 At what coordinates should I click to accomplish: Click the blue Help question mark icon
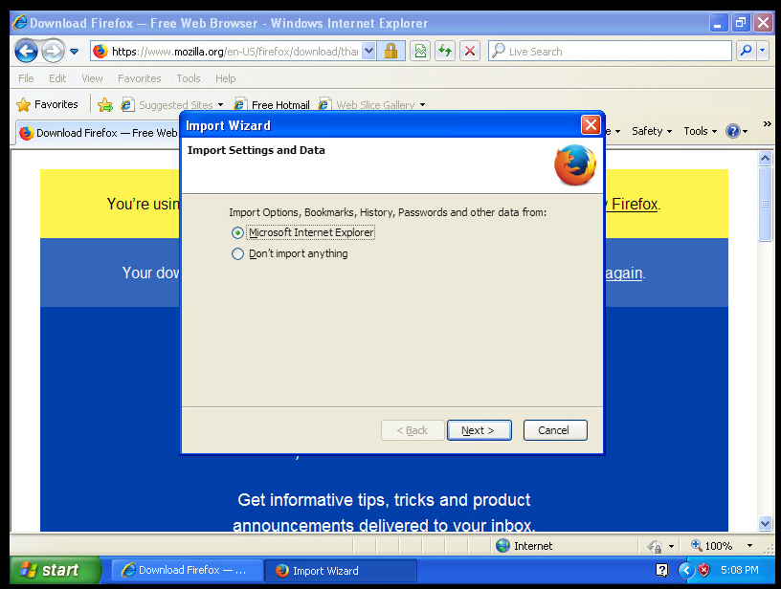tap(733, 131)
